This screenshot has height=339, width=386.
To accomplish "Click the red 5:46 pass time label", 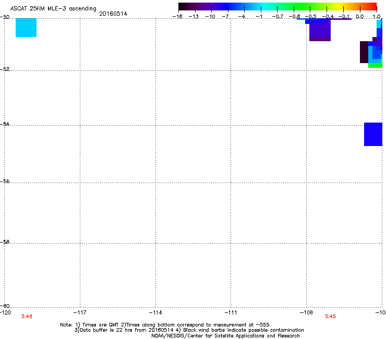I will tap(27, 317).
